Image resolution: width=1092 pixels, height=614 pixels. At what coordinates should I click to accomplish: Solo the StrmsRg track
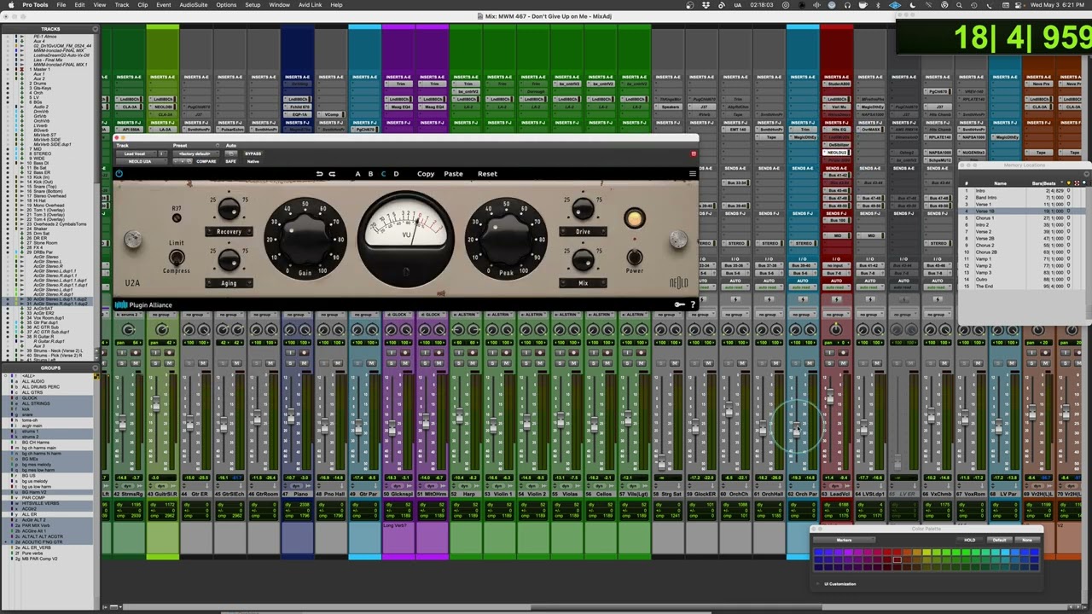tap(123, 363)
